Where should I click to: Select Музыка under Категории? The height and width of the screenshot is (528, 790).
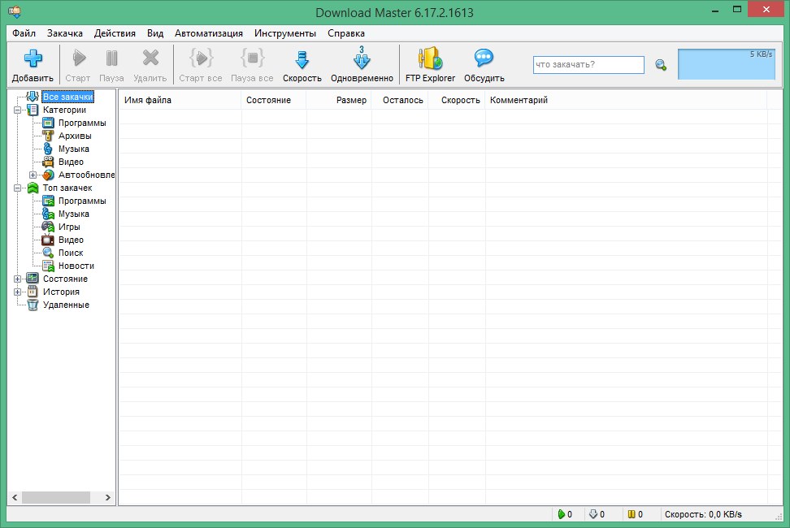pyautogui.click(x=74, y=149)
